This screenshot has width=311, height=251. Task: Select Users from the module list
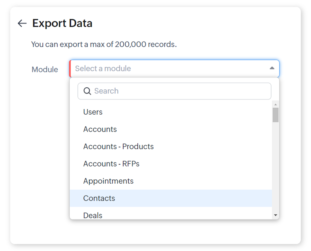click(93, 112)
